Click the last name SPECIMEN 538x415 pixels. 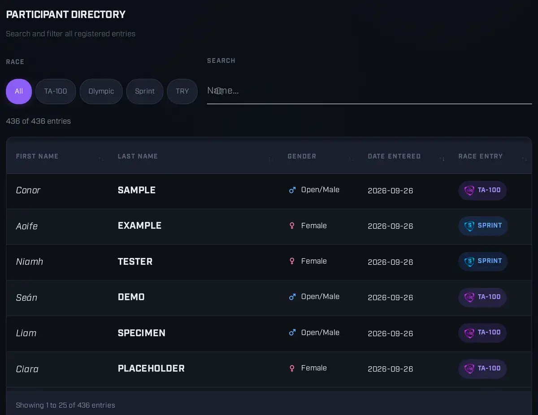point(142,333)
